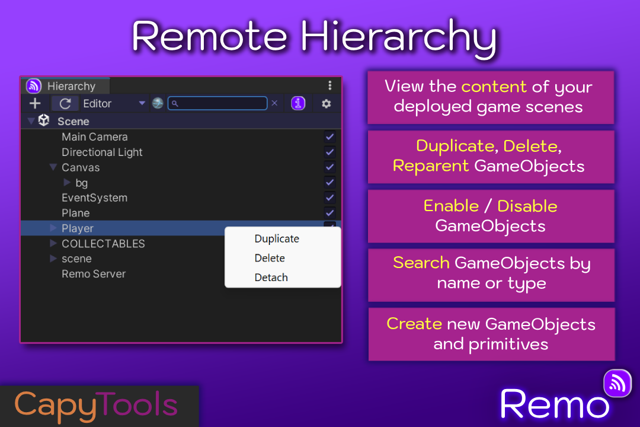Toggle the Main Camera checkbox

(x=330, y=136)
